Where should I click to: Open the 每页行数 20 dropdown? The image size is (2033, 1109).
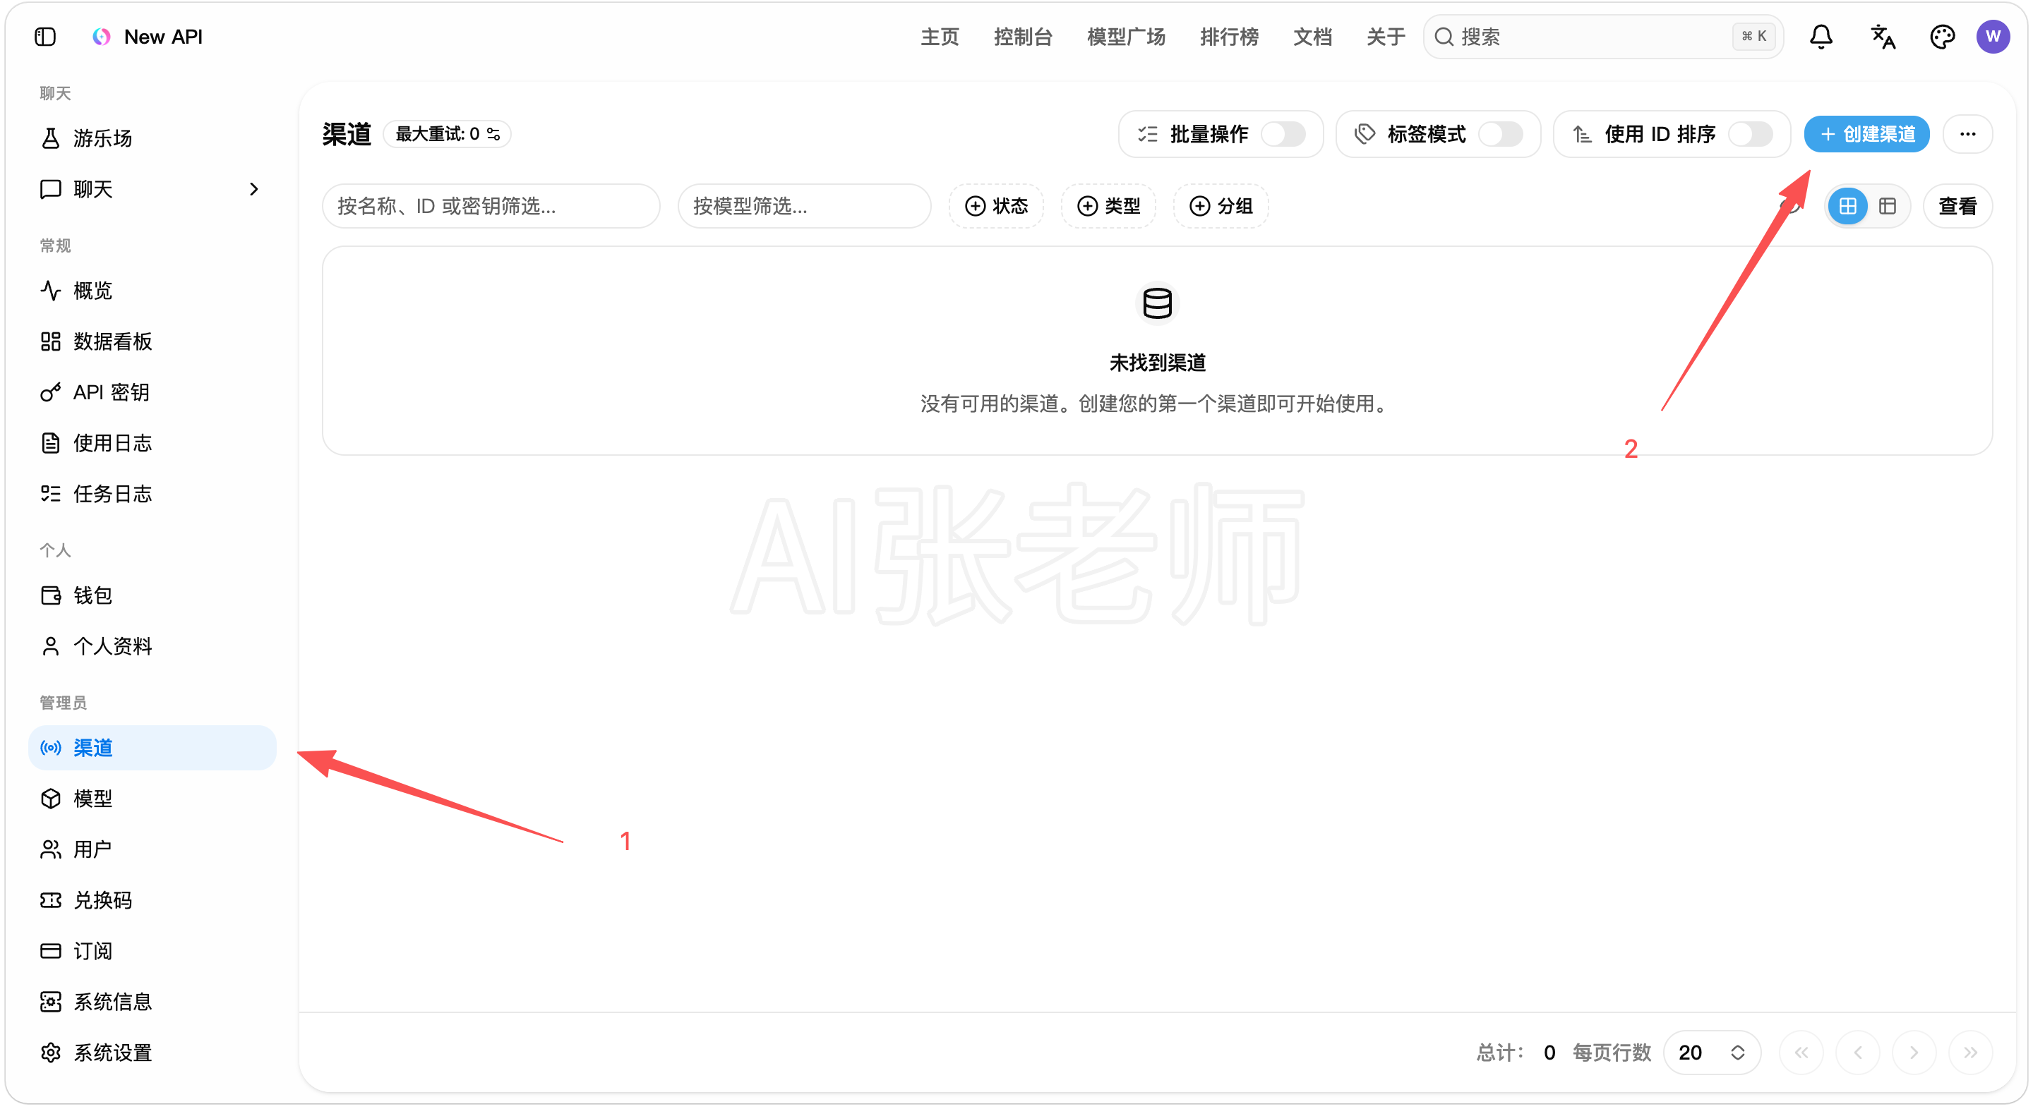1711,1052
